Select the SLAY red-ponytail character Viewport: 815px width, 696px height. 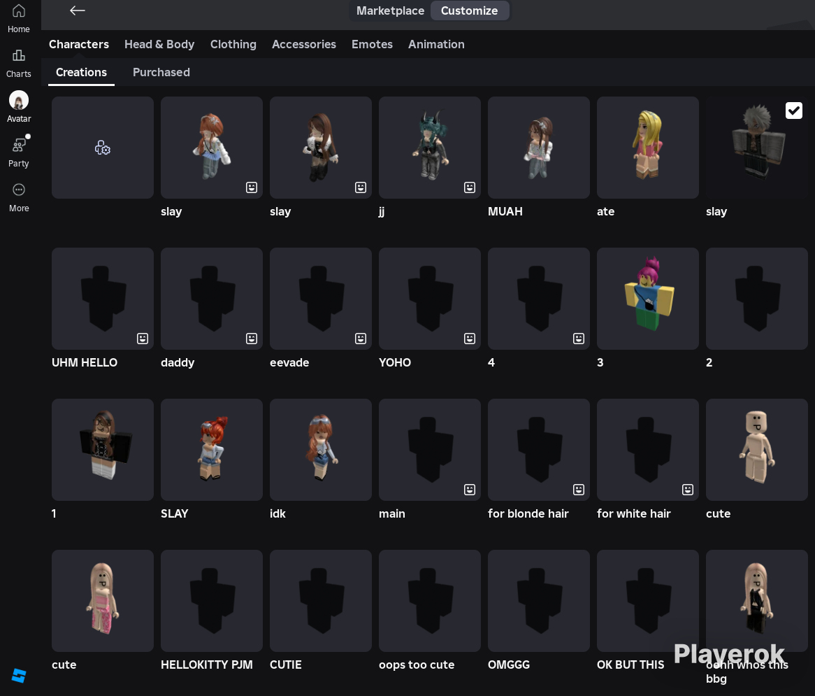[212, 450]
